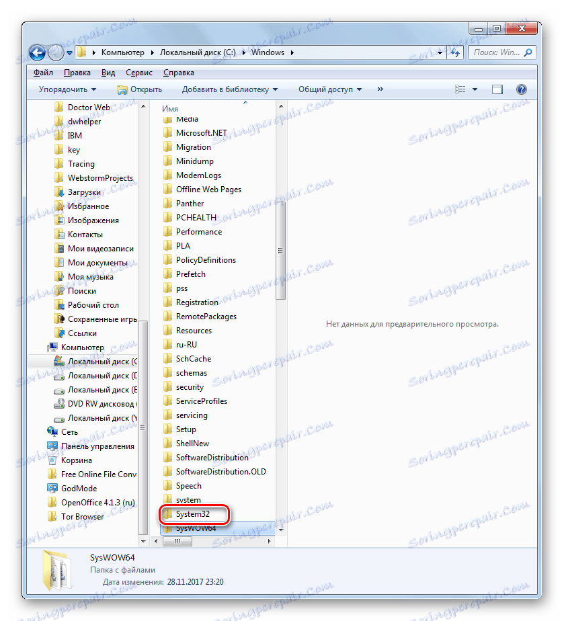Select the DVD RW дисковод icon
This screenshot has height=621, width=564.
(59, 403)
